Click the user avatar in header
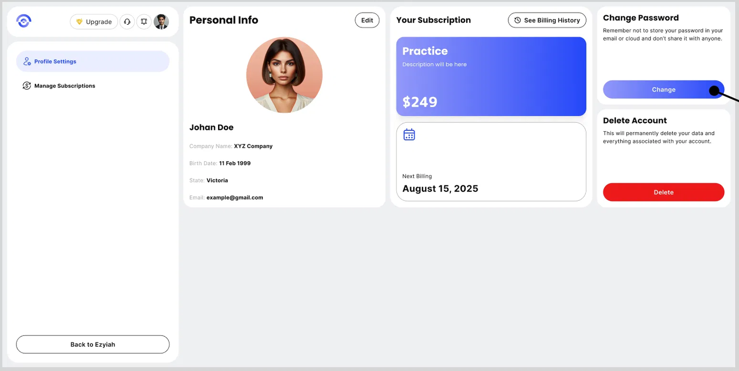The image size is (739, 371). pos(161,22)
